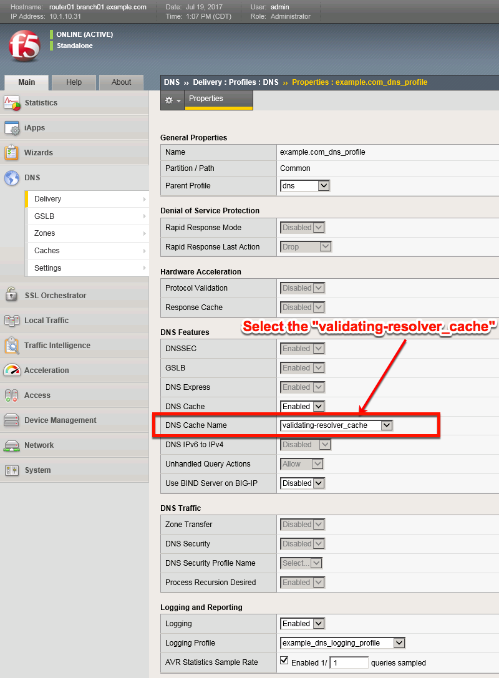Viewport: 499px width, 678px height.
Task: Click the Acceleration gauge icon
Action: click(12, 370)
